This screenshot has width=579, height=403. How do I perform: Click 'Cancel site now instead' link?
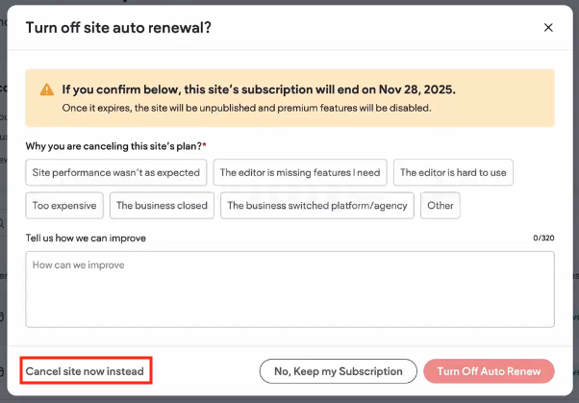point(85,371)
